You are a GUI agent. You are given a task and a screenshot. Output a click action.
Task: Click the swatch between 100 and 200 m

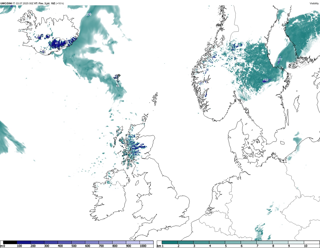24,242
